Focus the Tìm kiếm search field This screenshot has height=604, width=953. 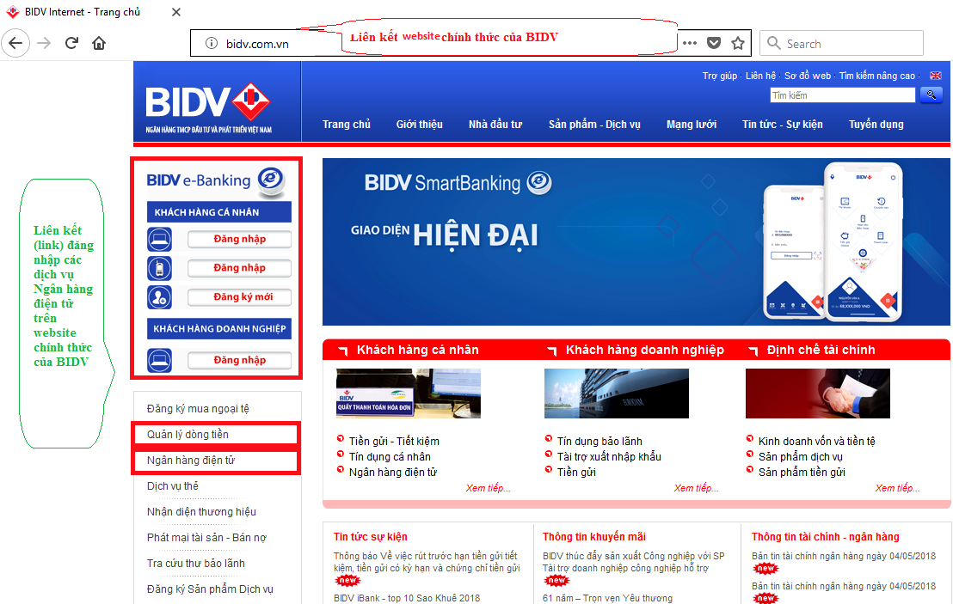(x=842, y=95)
